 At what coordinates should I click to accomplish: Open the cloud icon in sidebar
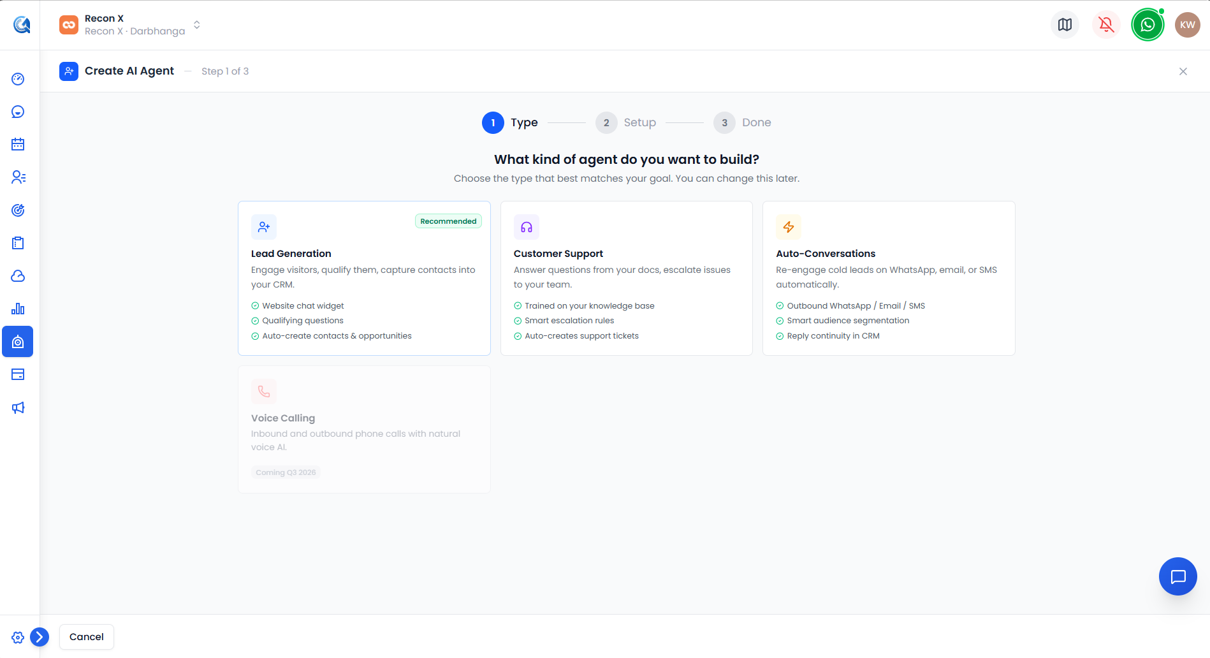(18, 276)
